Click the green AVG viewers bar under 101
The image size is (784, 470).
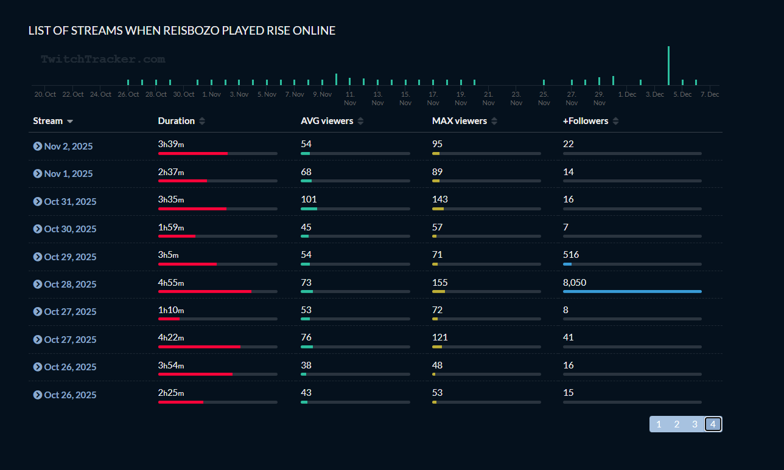(x=309, y=209)
